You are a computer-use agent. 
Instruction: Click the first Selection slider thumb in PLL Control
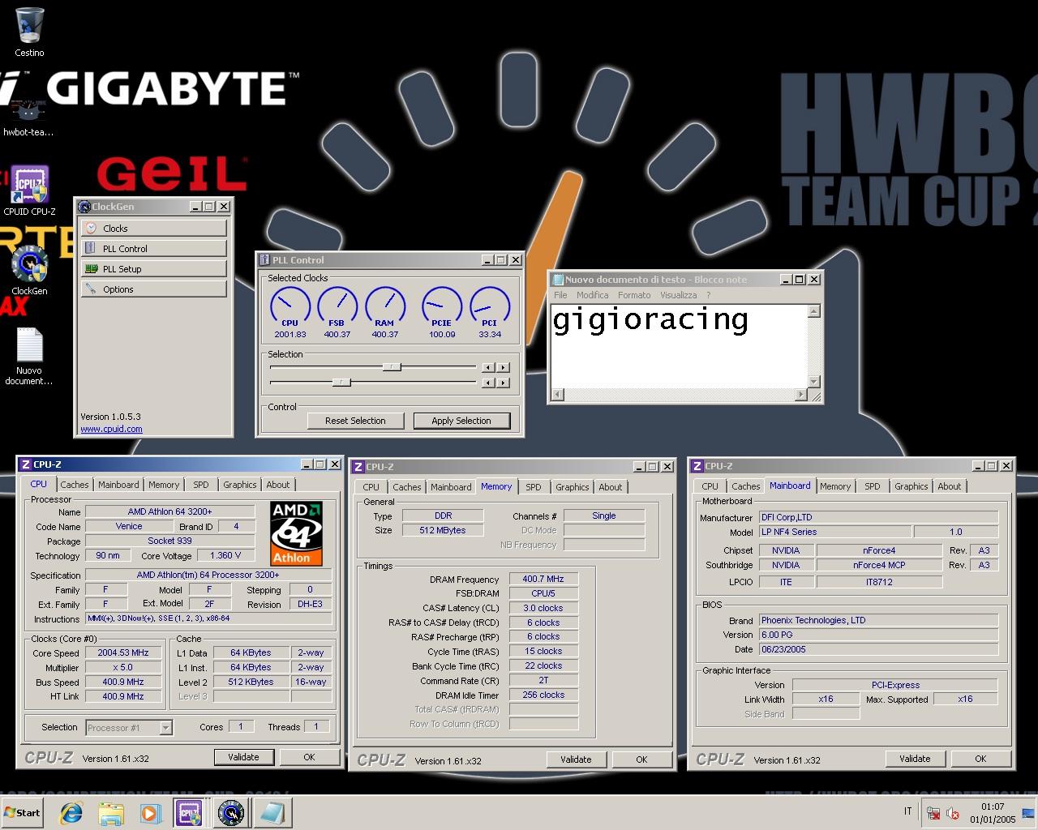[x=392, y=367]
